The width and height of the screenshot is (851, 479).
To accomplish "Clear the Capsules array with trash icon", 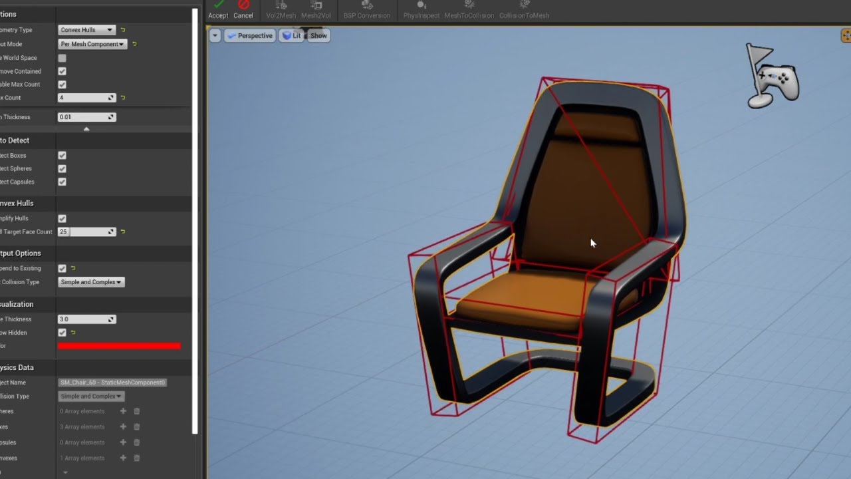I will click(137, 442).
